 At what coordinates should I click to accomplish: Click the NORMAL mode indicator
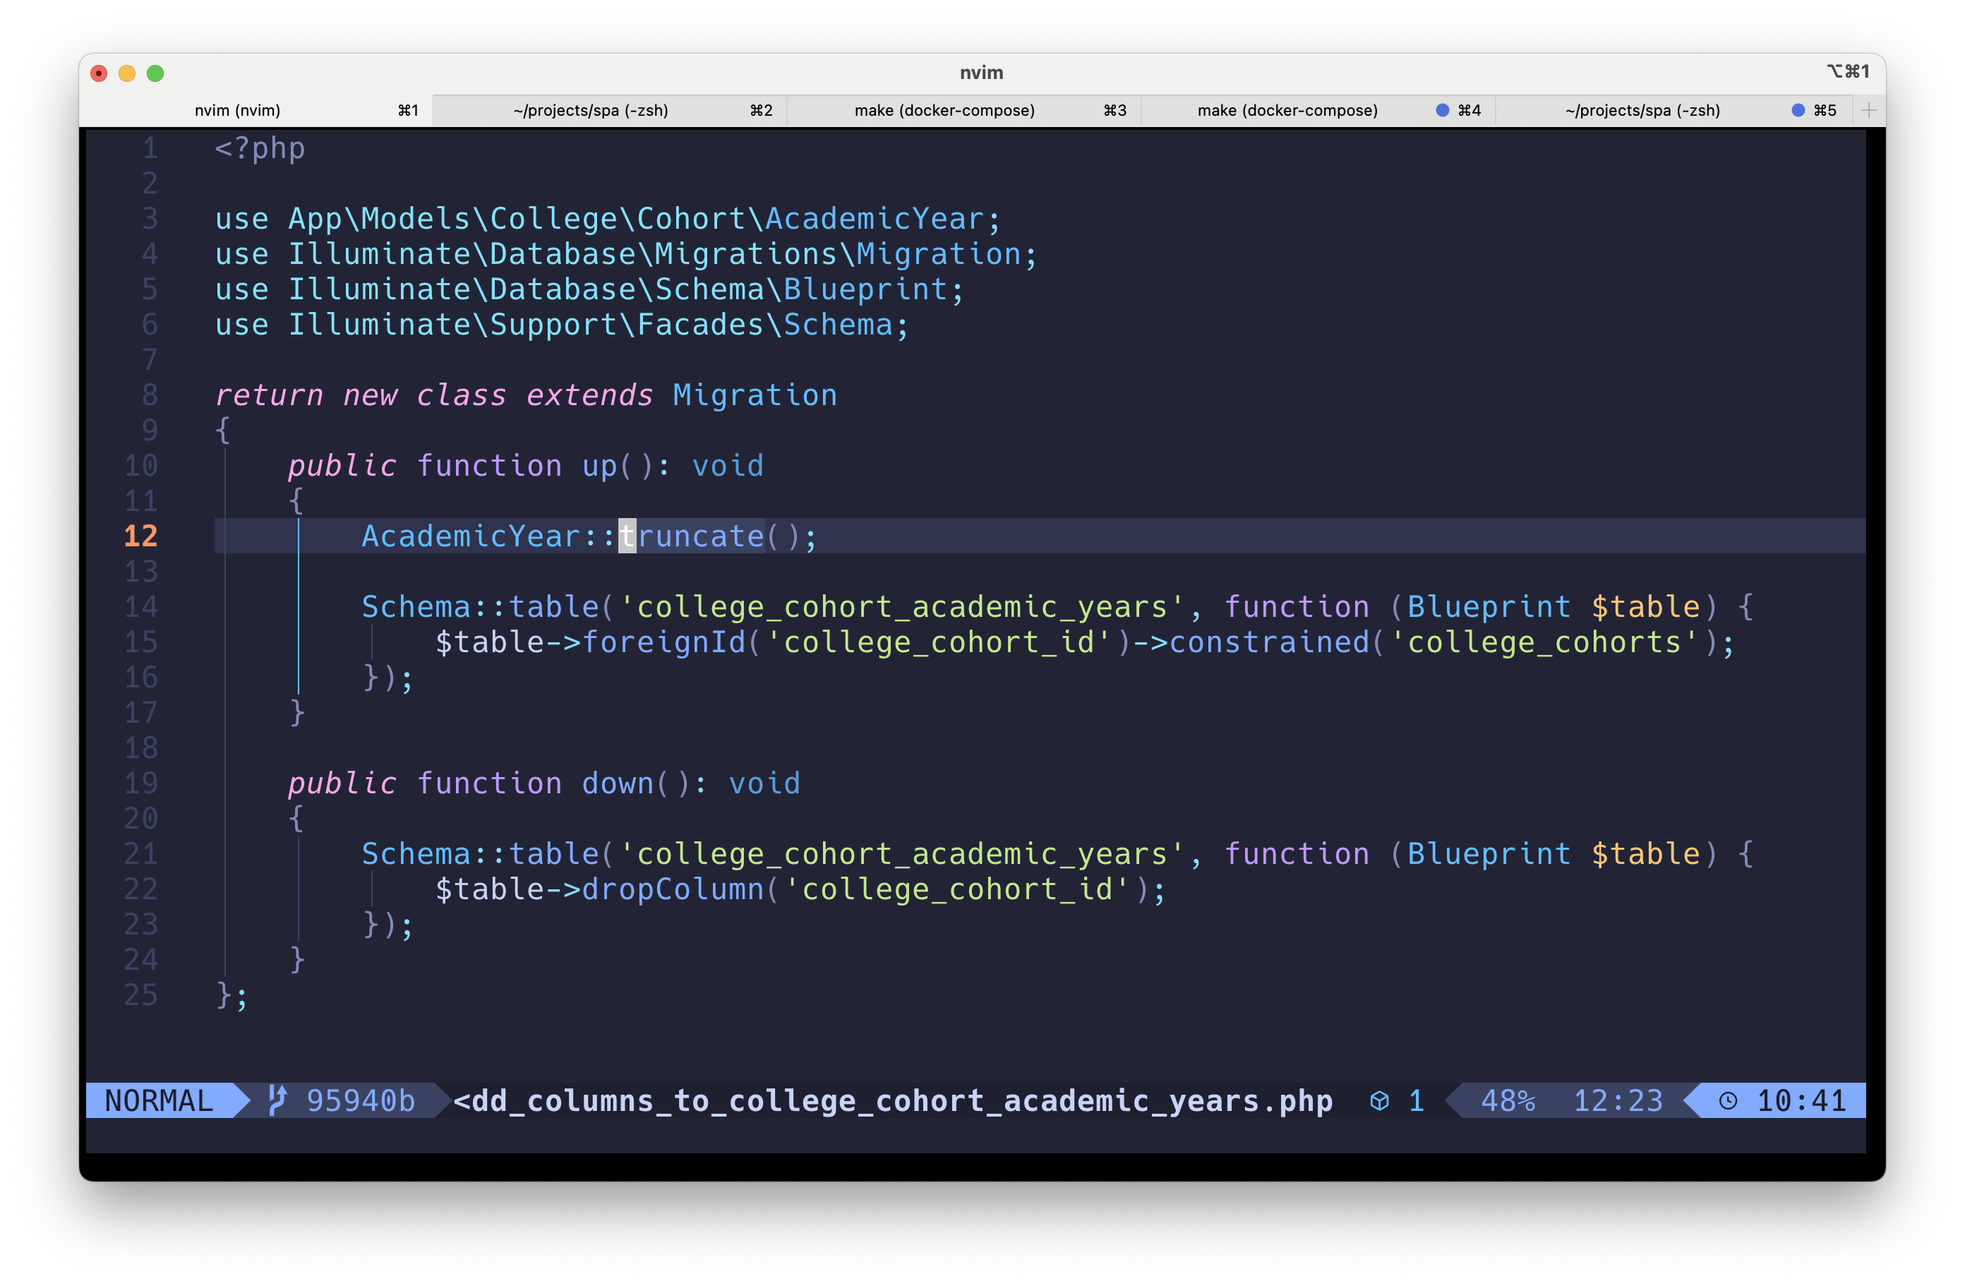[160, 1101]
